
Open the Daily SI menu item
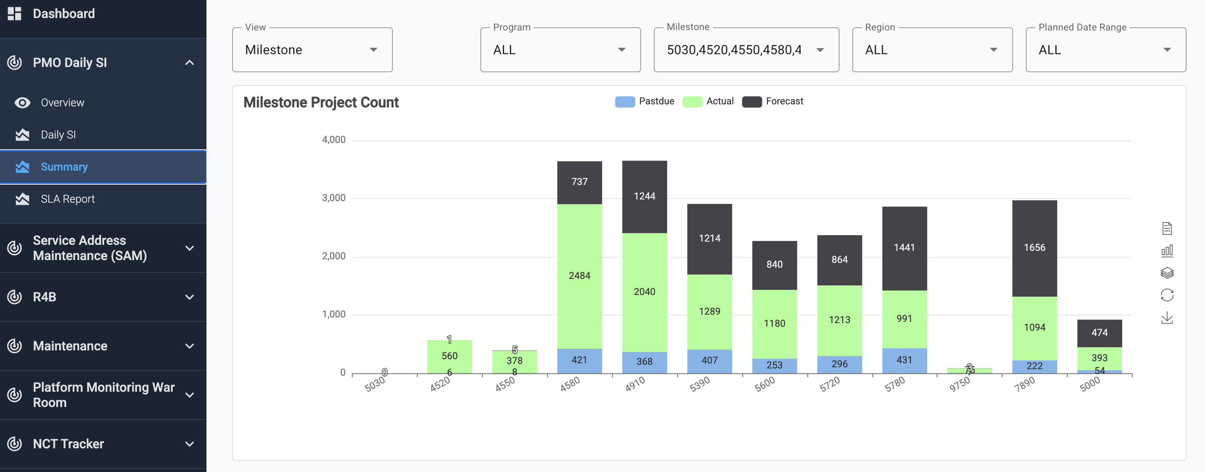coord(58,134)
